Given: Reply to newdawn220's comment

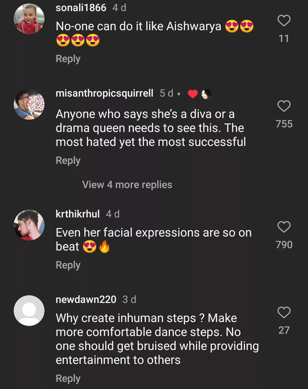Looking at the screenshot, I should 68,378.
